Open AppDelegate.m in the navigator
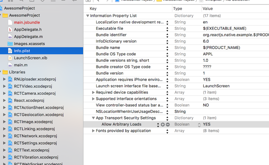 (28, 37)
